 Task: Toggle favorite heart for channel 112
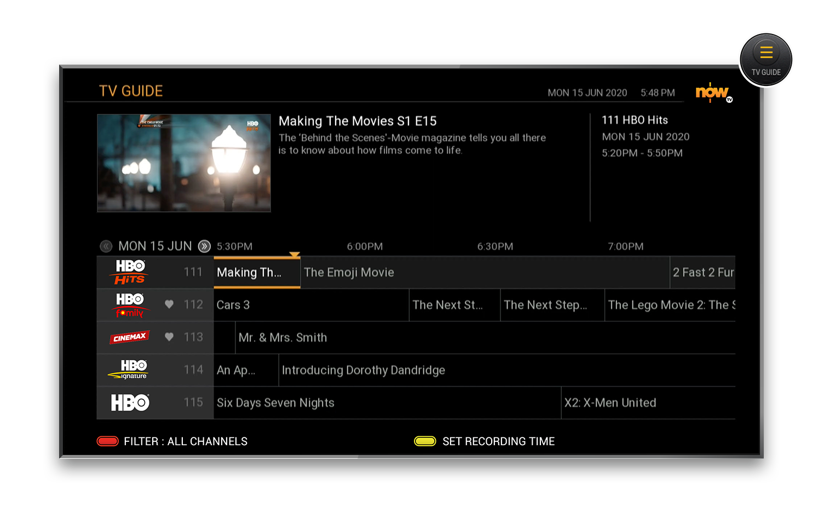pyautogui.click(x=169, y=304)
